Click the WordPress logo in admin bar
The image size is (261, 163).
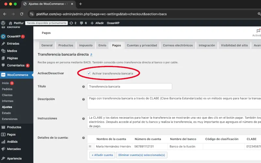3,23
